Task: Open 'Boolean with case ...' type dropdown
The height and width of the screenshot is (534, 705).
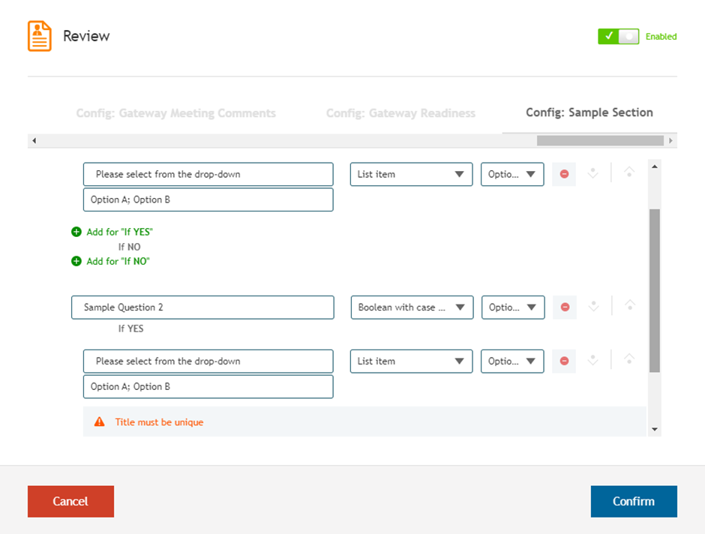Action: 412,307
